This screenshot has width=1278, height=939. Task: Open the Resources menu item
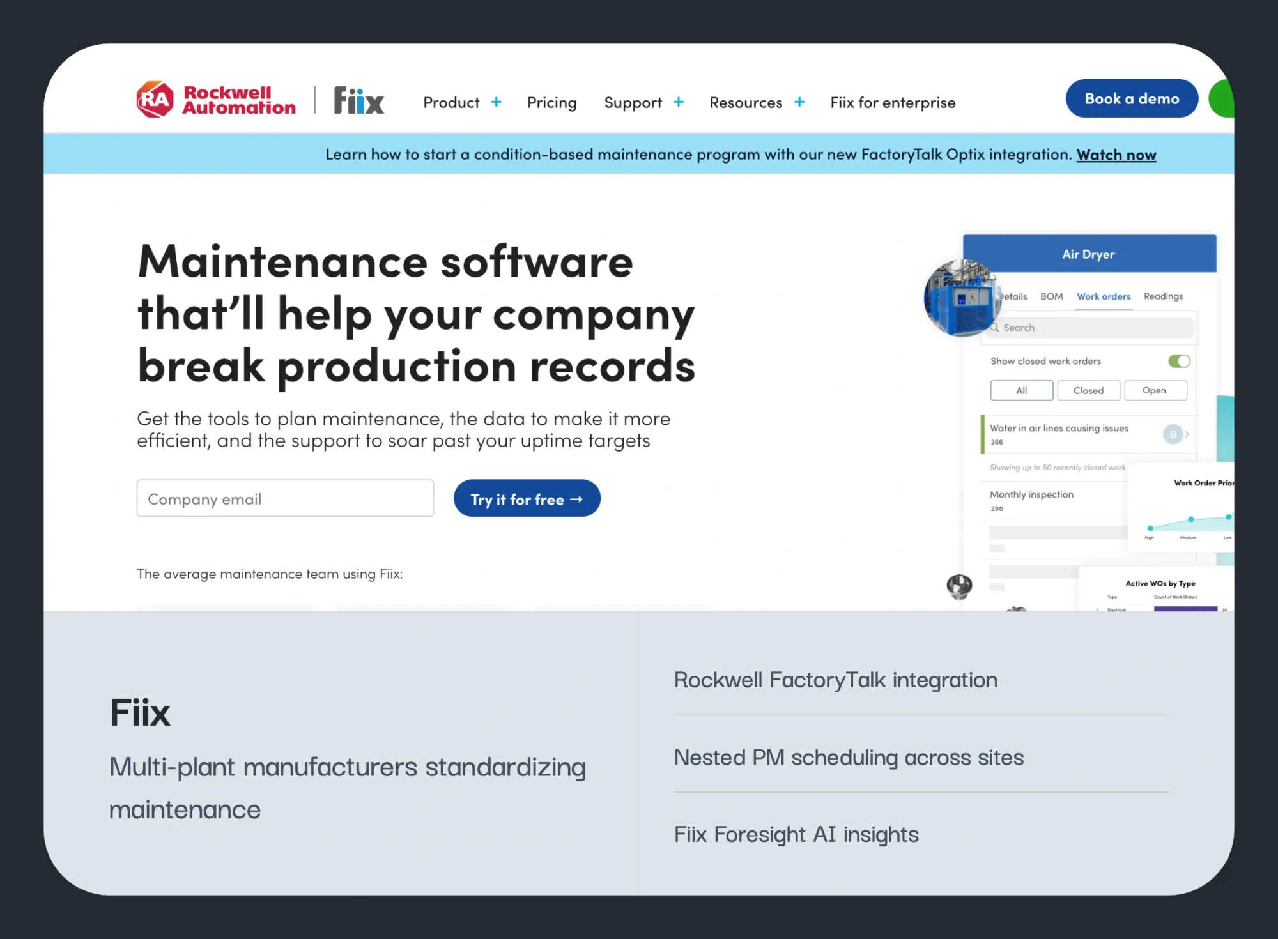pyautogui.click(x=746, y=102)
